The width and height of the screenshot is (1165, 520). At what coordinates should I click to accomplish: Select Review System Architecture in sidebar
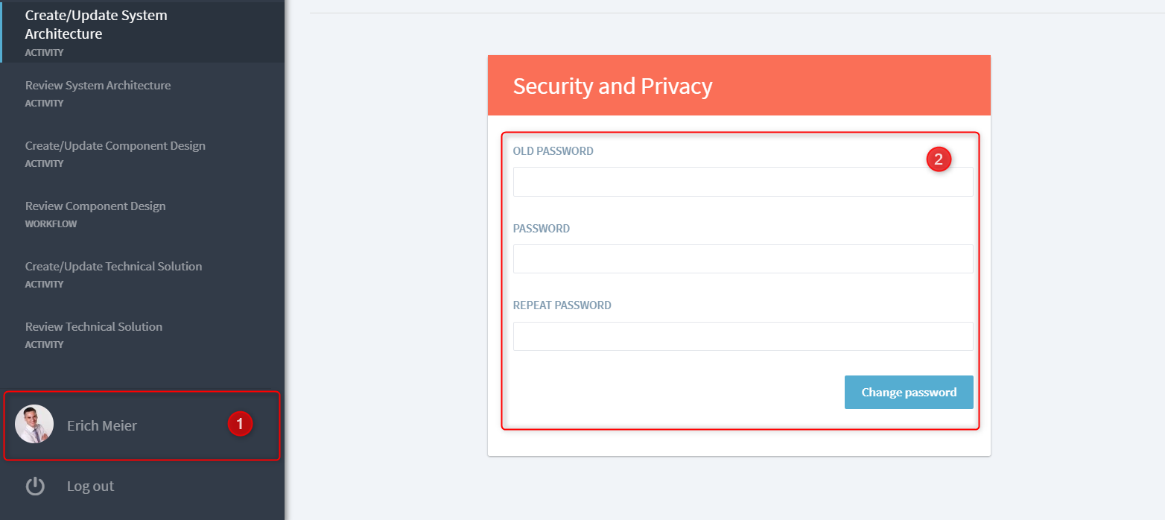coord(98,86)
